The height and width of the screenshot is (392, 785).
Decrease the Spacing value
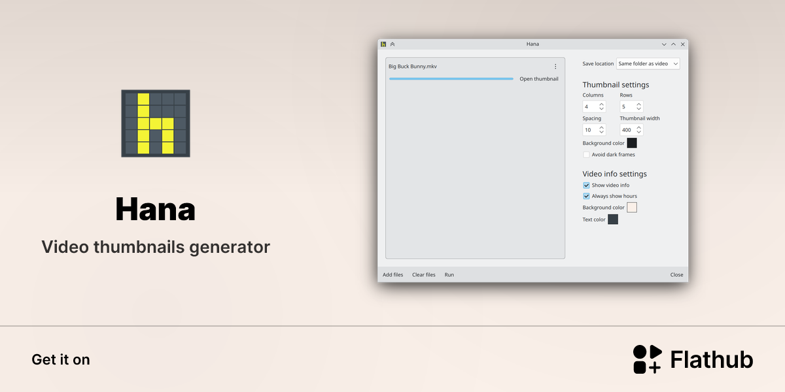tap(602, 133)
